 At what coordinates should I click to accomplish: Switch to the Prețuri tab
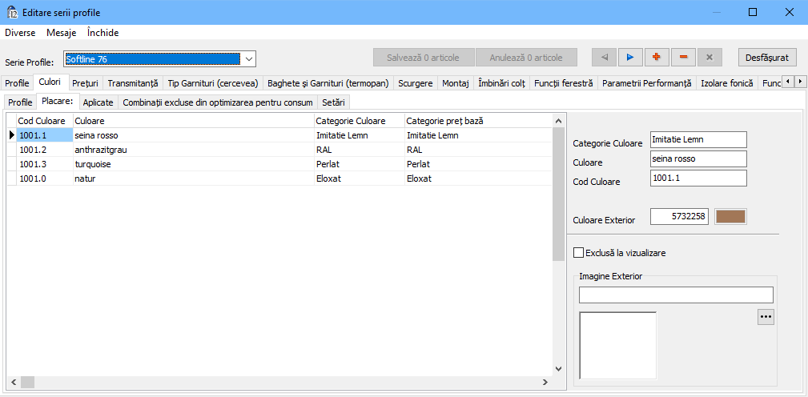tap(85, 83)
